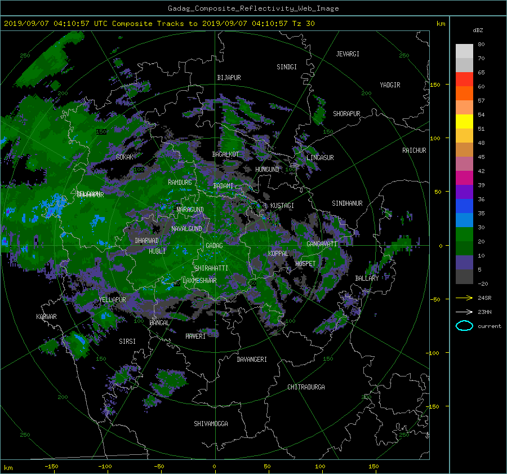507x474 pixels.
Task: Click the 57 value in dBZ legend
Action: pyautogui.click(x=481, y=101)
